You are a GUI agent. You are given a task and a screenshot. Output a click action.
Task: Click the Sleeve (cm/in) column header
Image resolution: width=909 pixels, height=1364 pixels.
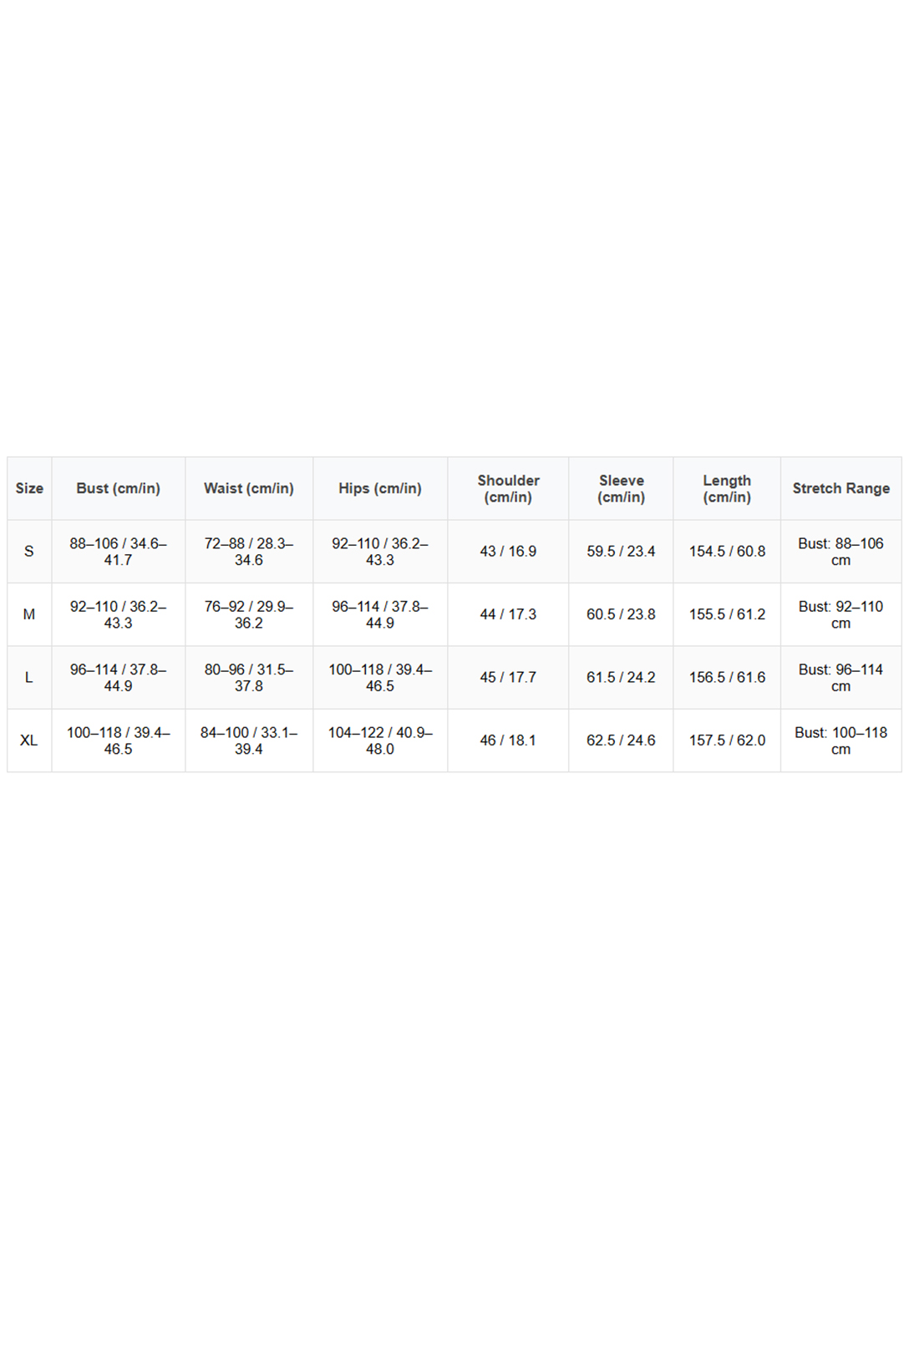621,488
